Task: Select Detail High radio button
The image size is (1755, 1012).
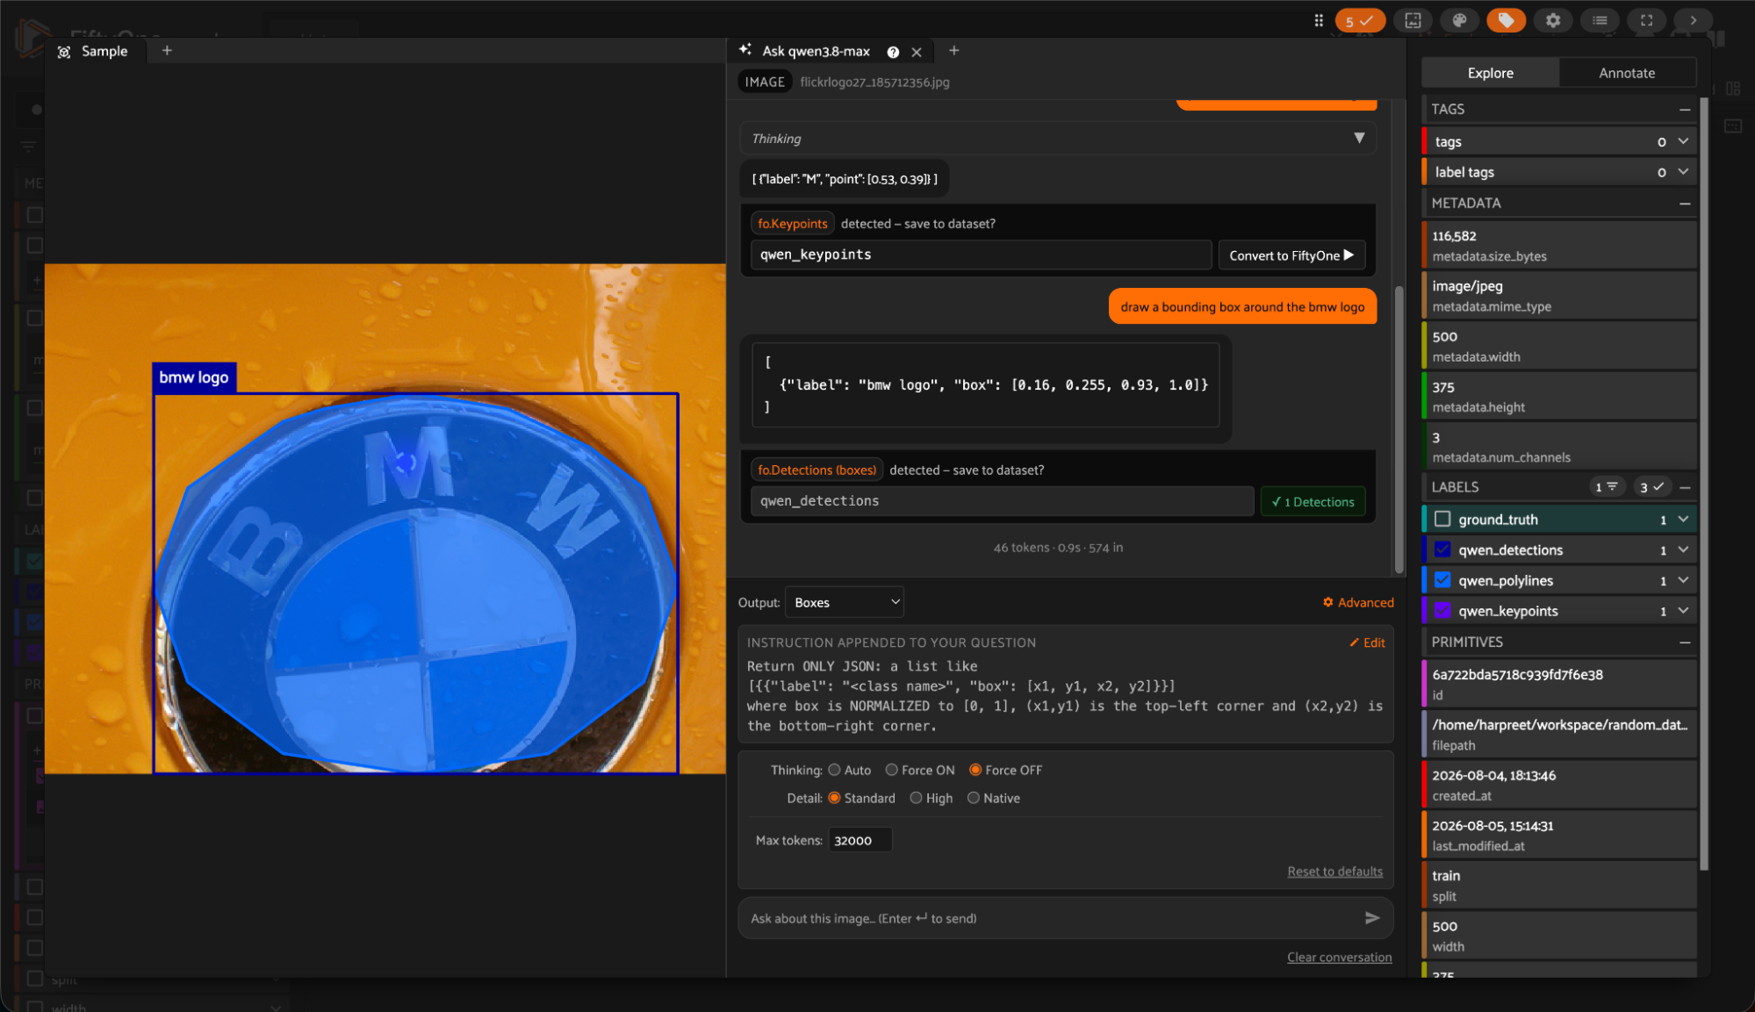Action: coord(916,798)
